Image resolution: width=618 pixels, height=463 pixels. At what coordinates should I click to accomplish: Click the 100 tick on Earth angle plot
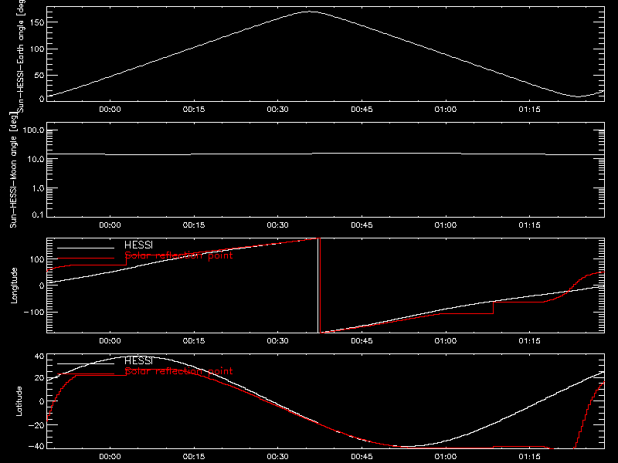pyautogui.click(x=37, y=49)
